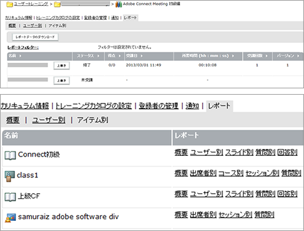Click the samuraiz adobe software div meeting icon
Viewport: 304px width, 231px height.
pos(10,218)
